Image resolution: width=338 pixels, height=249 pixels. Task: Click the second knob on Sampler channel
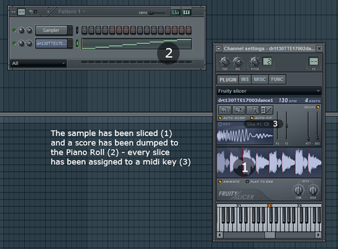pyautogui.click(x=29, y=30)
